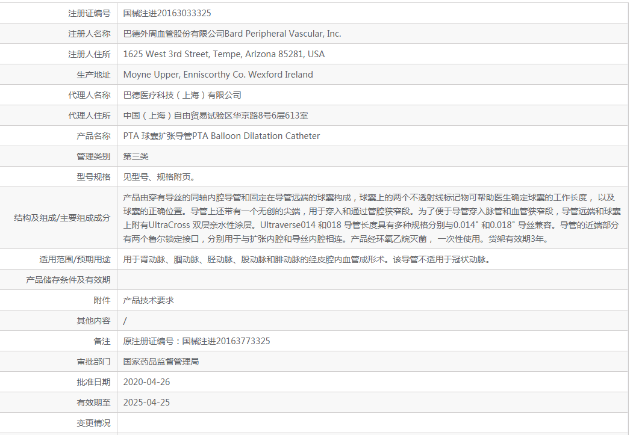630x435 pixels.
Task: Select the agent address in 华京路8号
Action: pyautogui.click(x=215, y=116)
